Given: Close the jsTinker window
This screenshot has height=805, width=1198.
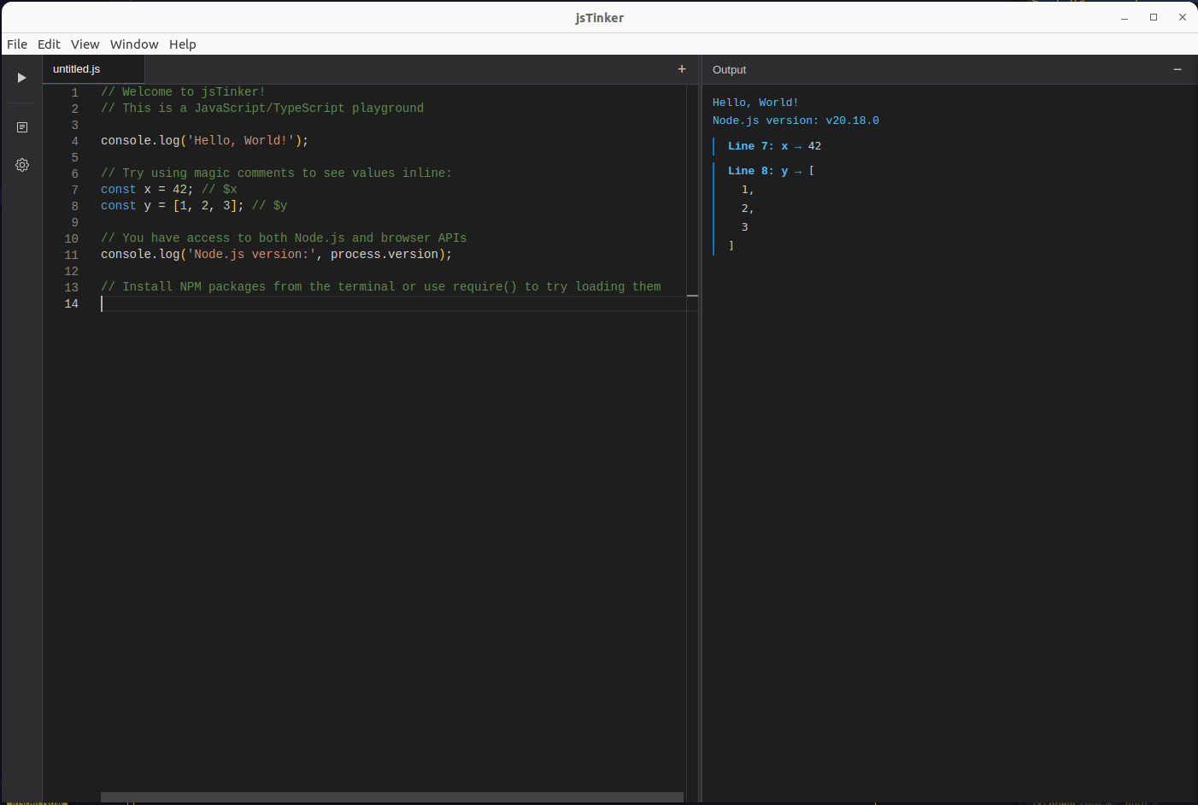Looking at the screenshot, I should point(1183,17).
